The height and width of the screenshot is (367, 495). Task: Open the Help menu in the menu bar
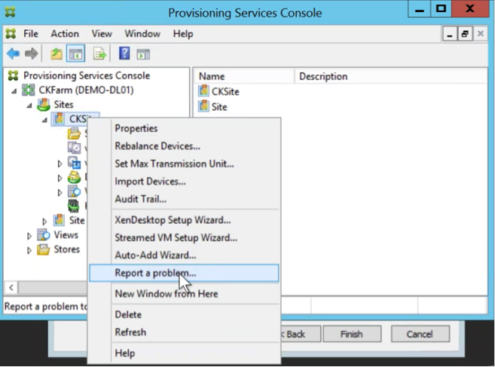183,33
